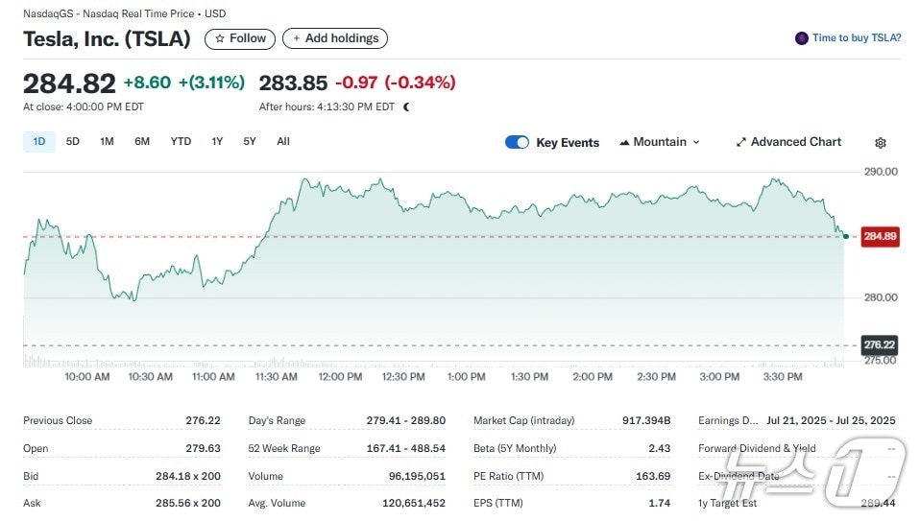Screen dimensions: 920x521
Task: View the 5Y chart range
Action: pos(250,142)
